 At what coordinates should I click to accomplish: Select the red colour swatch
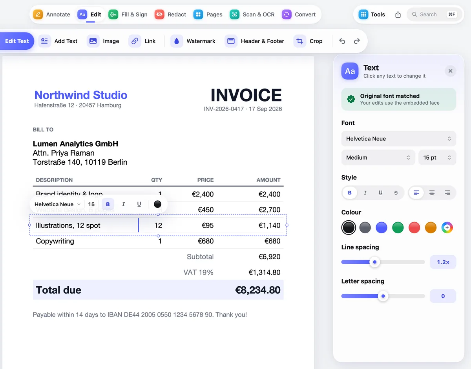[x=414, y=227]
